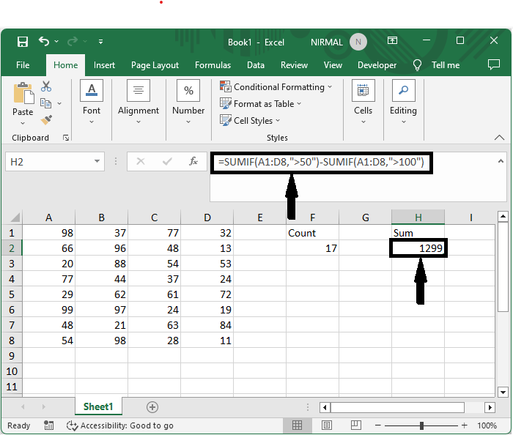Switch to the Insert tab

104,65
